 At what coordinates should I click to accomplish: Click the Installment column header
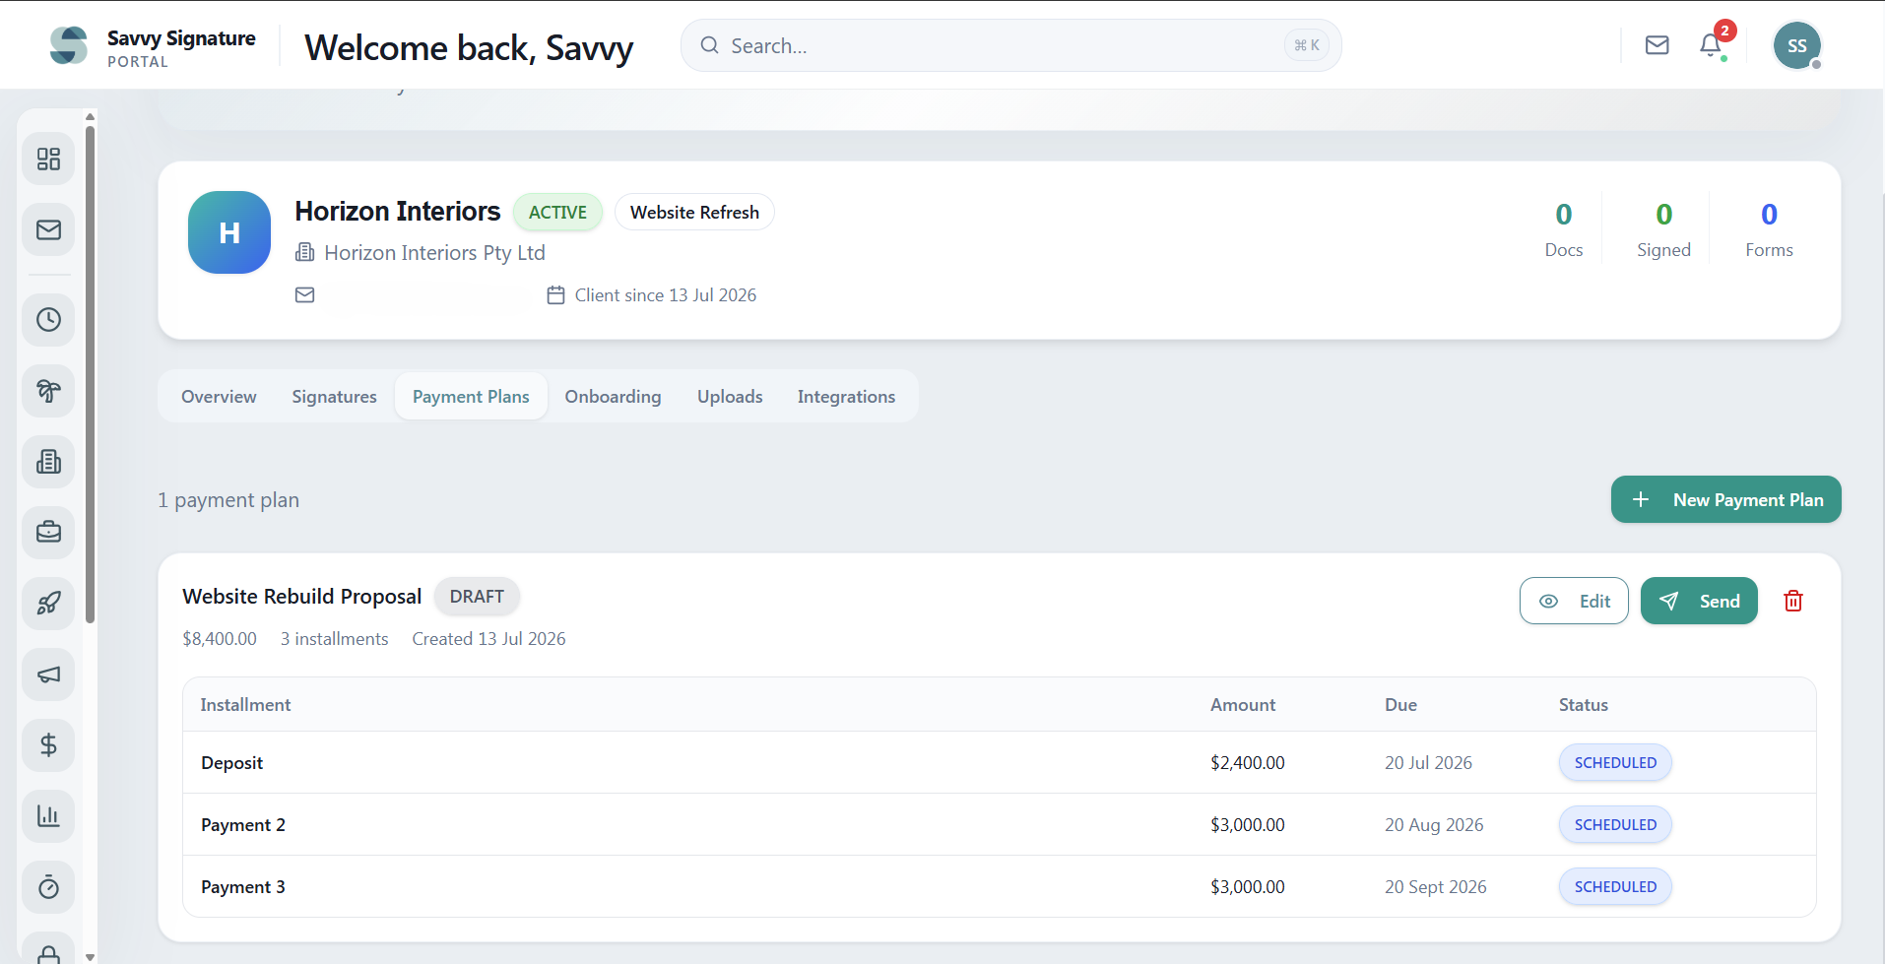coord(245,705)
